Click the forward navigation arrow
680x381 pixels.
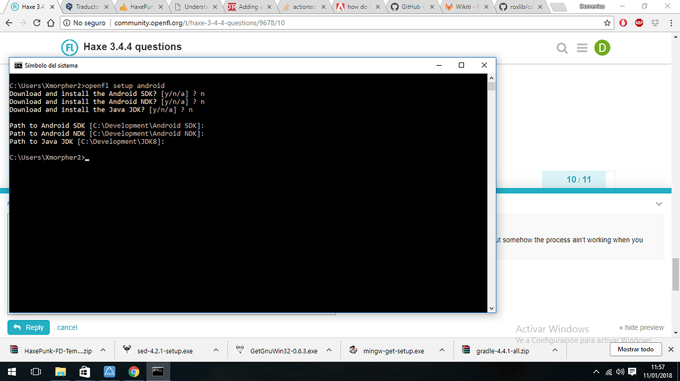pyautogui.click(x=23, y=23)
